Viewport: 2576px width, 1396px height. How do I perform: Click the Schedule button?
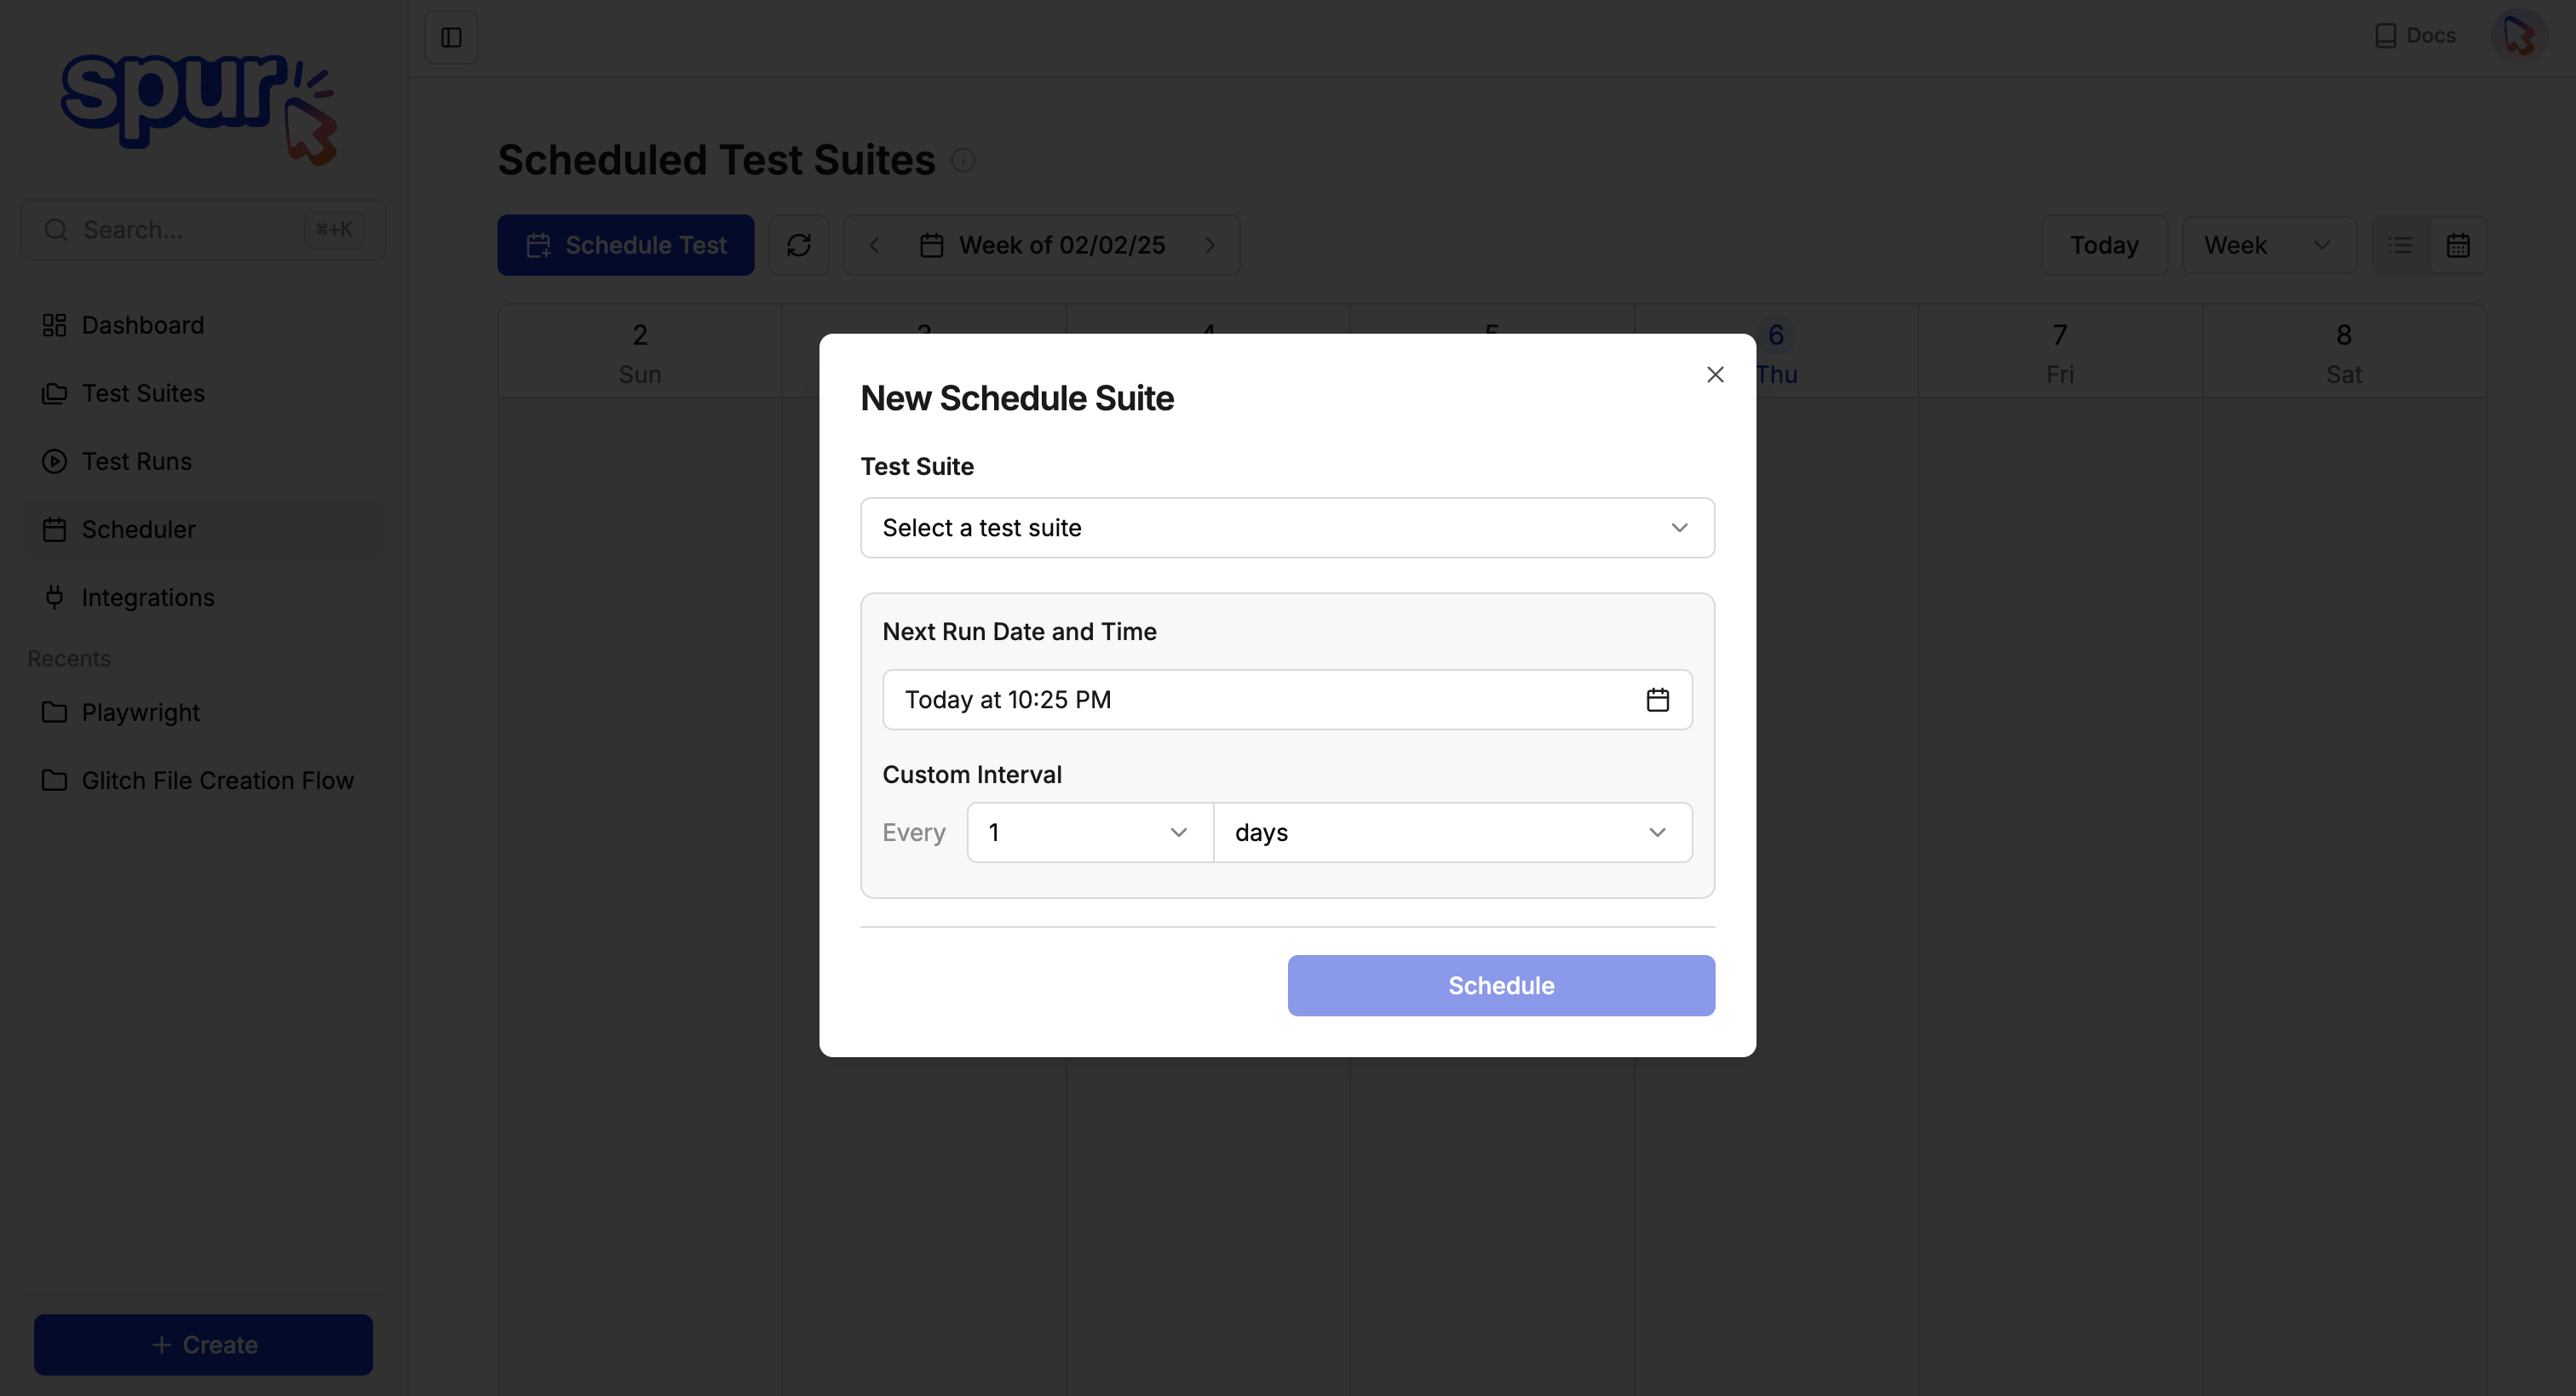tap(1500, 986)
